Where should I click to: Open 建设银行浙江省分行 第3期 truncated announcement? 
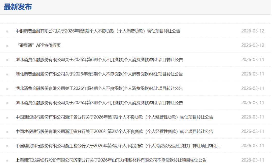pyautogui.click(x=118, y=146)
